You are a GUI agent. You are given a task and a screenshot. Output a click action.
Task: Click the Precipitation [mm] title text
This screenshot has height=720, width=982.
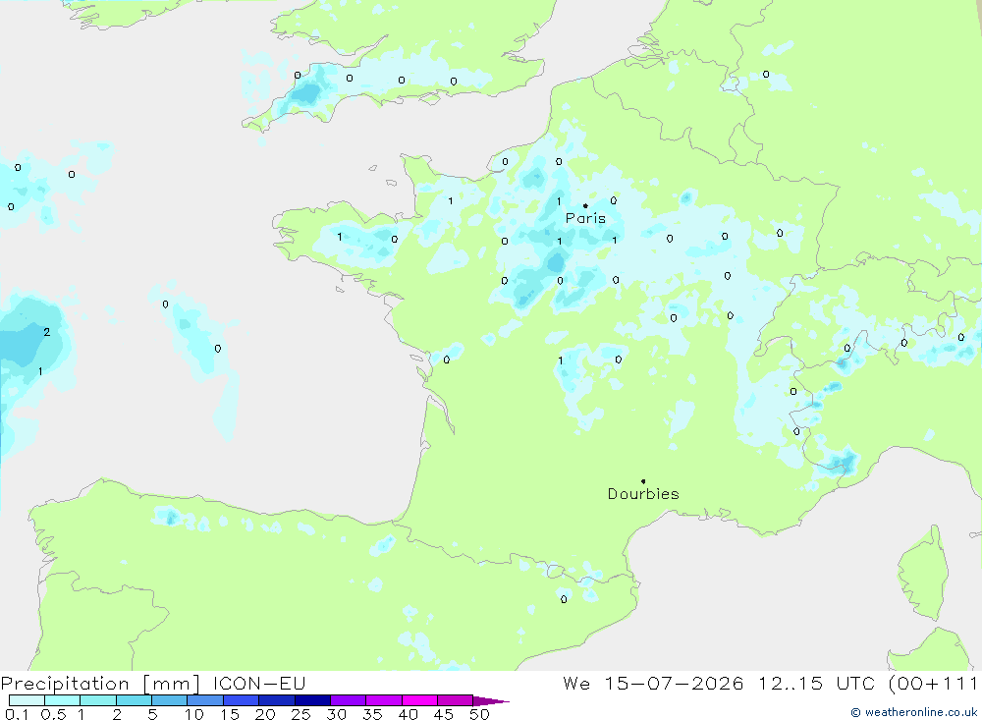[x=100, y=683]
